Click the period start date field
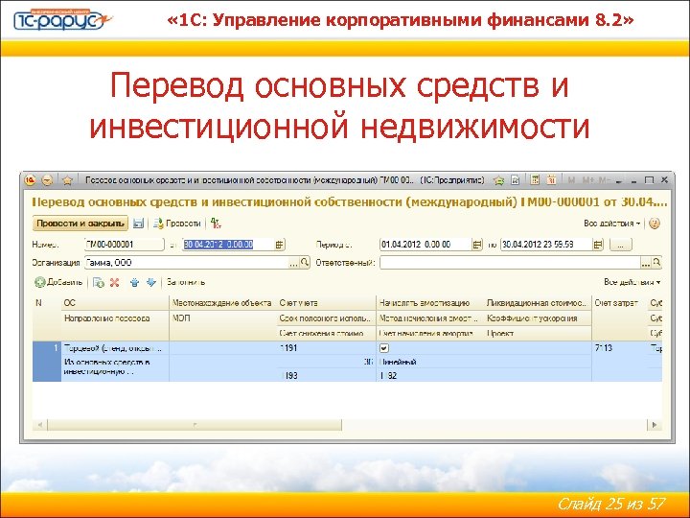Viewport: 690px width, 518px height. [x=425, y=245]
